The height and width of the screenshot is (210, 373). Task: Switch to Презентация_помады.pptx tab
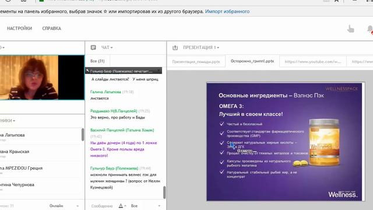tap(196, 61)
